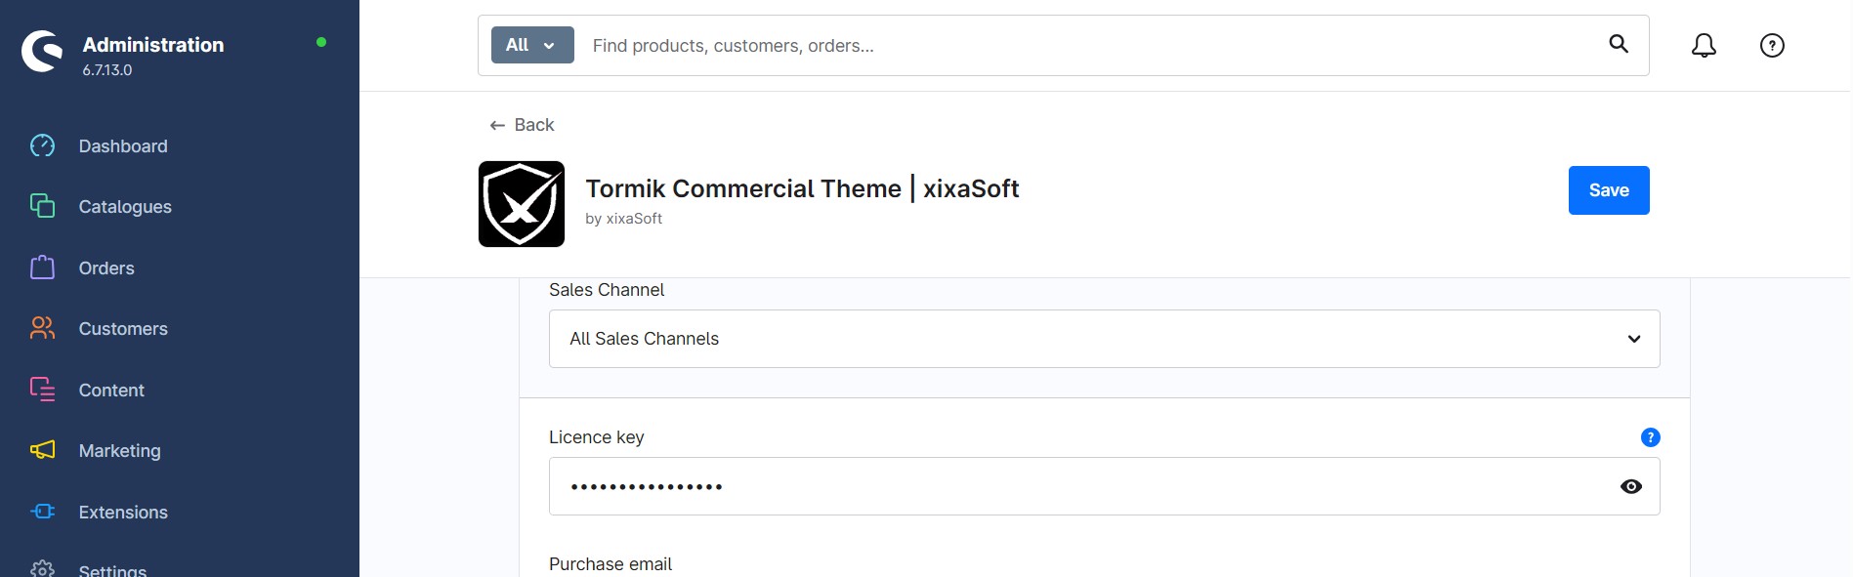The width and height of the screenshot is (1853, 577).
Task: Click the Orders shopping bag icon
Action: coord(42,268)
